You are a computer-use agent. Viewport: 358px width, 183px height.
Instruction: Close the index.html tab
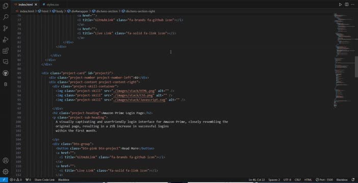pos(36,5)
